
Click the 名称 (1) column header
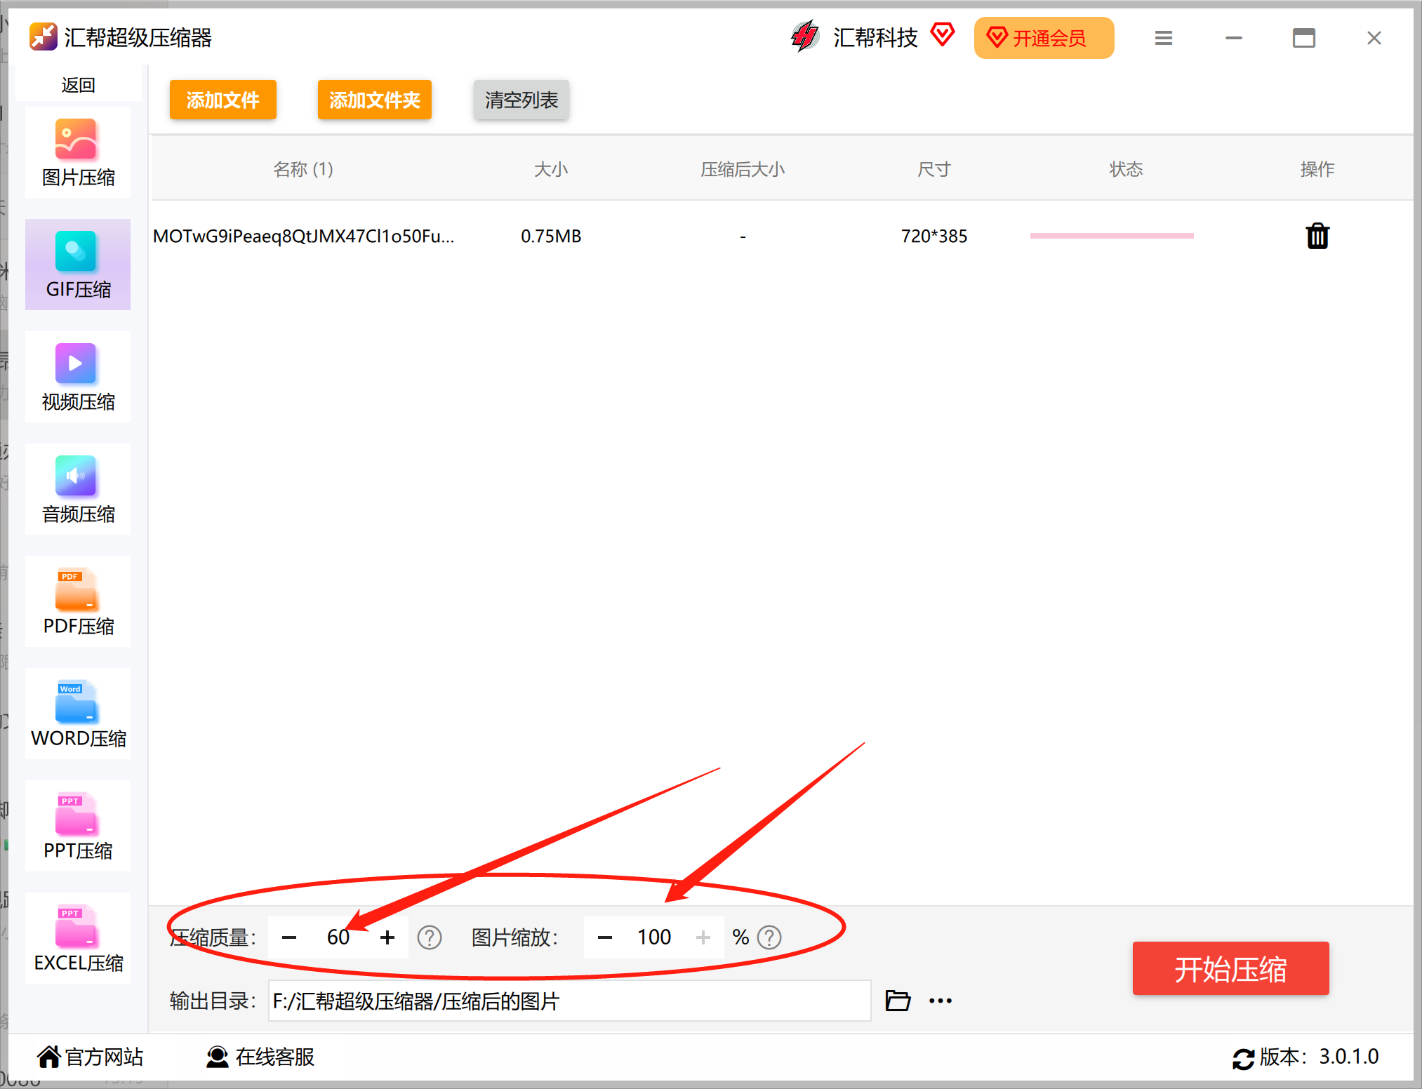coord(303,169)
